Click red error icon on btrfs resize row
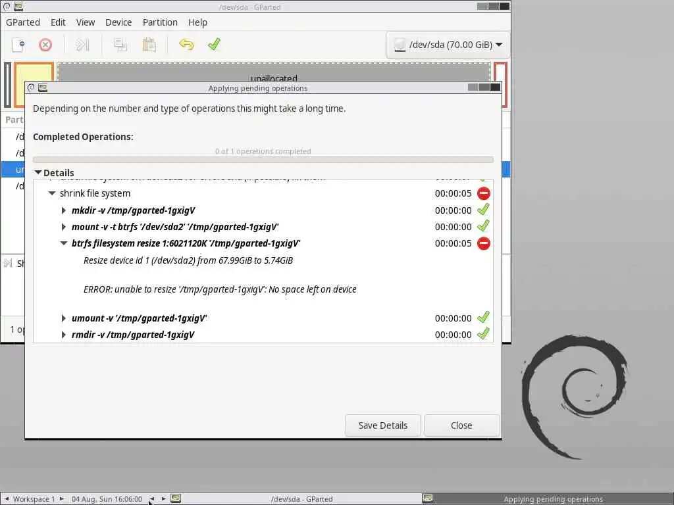The width and height of the screenshot is (674, 505). (x=484, y=243)
